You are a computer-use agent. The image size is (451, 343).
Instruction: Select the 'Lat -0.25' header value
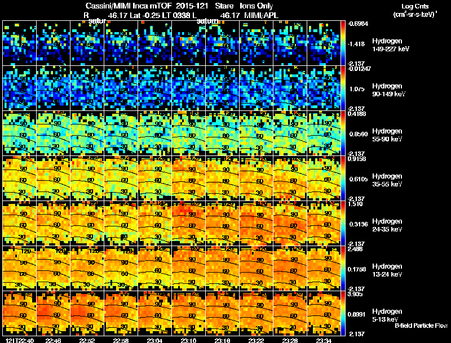pos(145,16)
